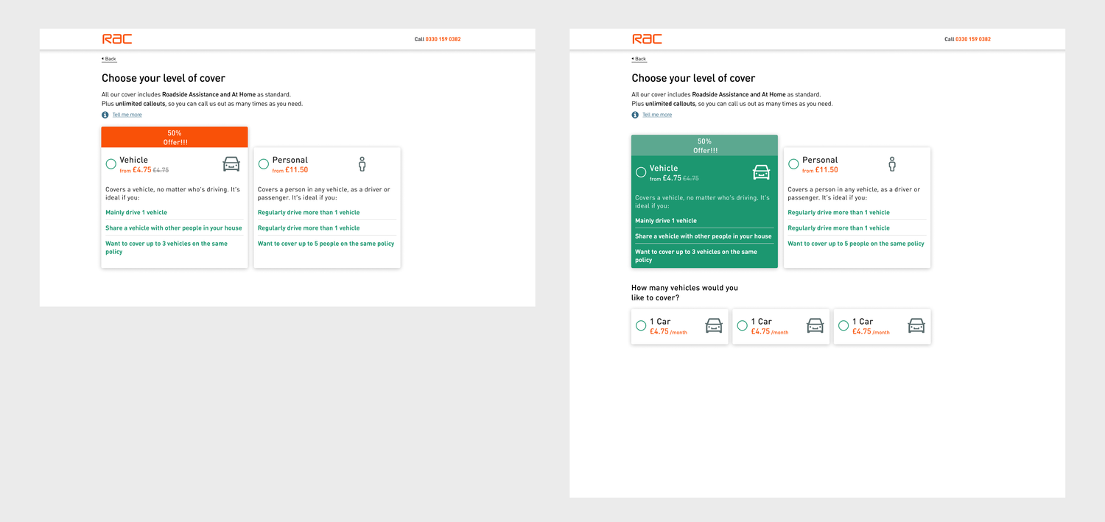Click 'Want to cover up to 3 vehicles', left mockup
The image size is (1105, 522).
(x=166, y=247)
